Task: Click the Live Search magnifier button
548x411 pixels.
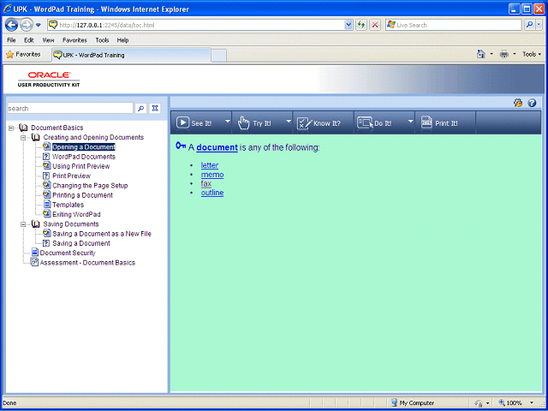Action: click(x=529, y=25)
